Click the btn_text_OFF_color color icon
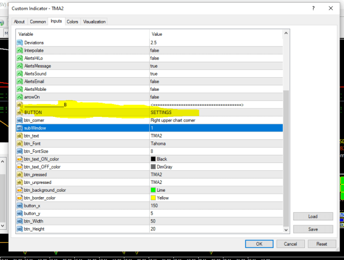The image size is (344, 260). (20, 167)
